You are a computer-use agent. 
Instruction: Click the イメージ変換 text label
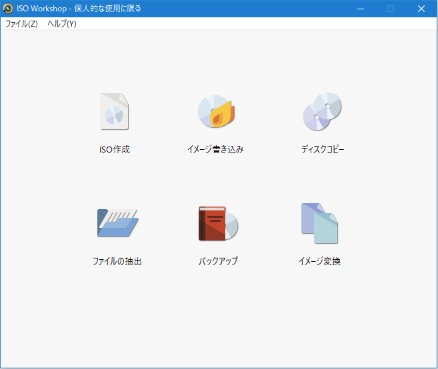tap(319, 261)
